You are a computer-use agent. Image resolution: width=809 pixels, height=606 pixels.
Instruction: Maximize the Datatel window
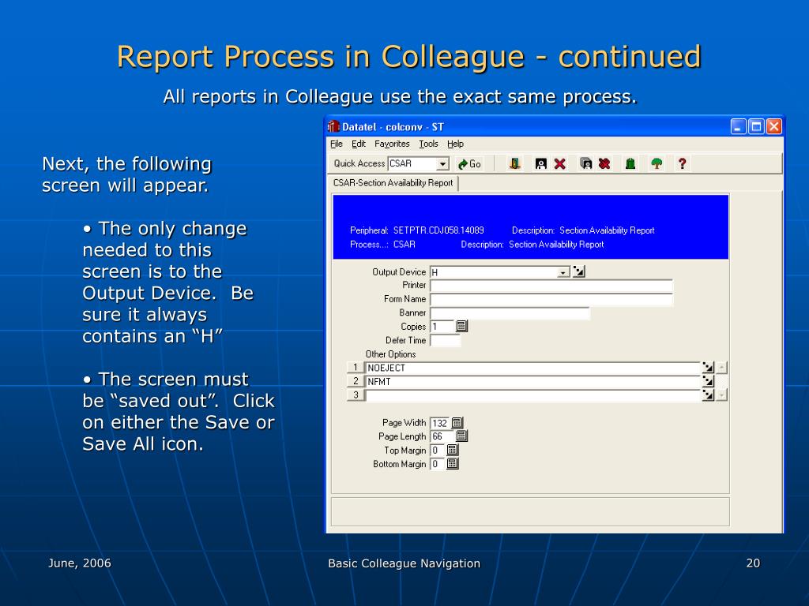click(x=756, y=126)
